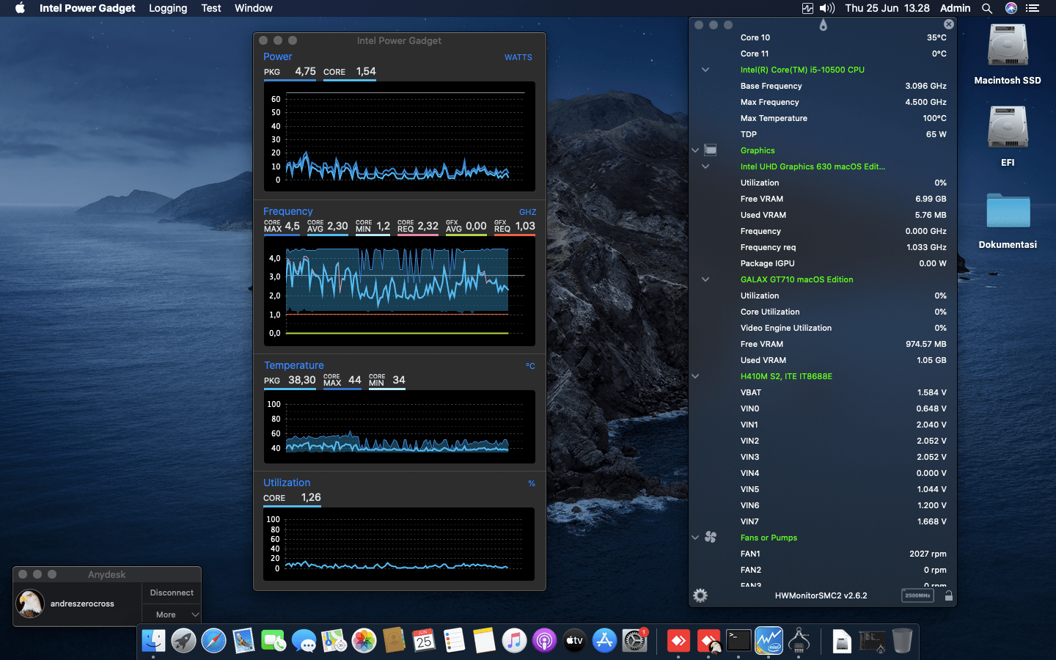The height and width of the screenshot is (660, 1056).
Task: Toggle the lock icon in HWMonitorSMC2 footer
Action: pos(948,595)
